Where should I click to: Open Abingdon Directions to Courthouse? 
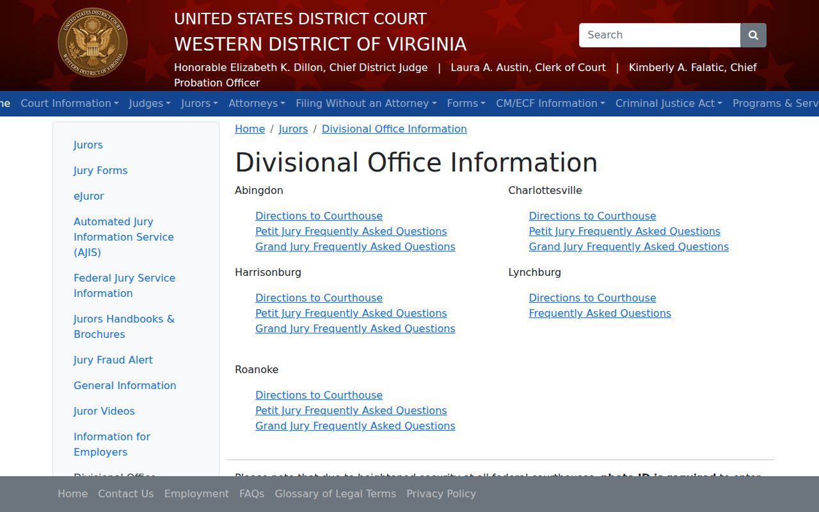319,216
